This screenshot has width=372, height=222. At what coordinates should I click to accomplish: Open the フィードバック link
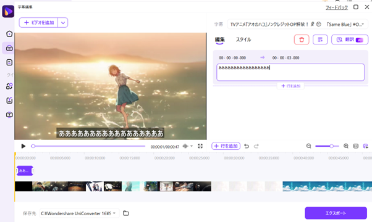coord(336,7)
